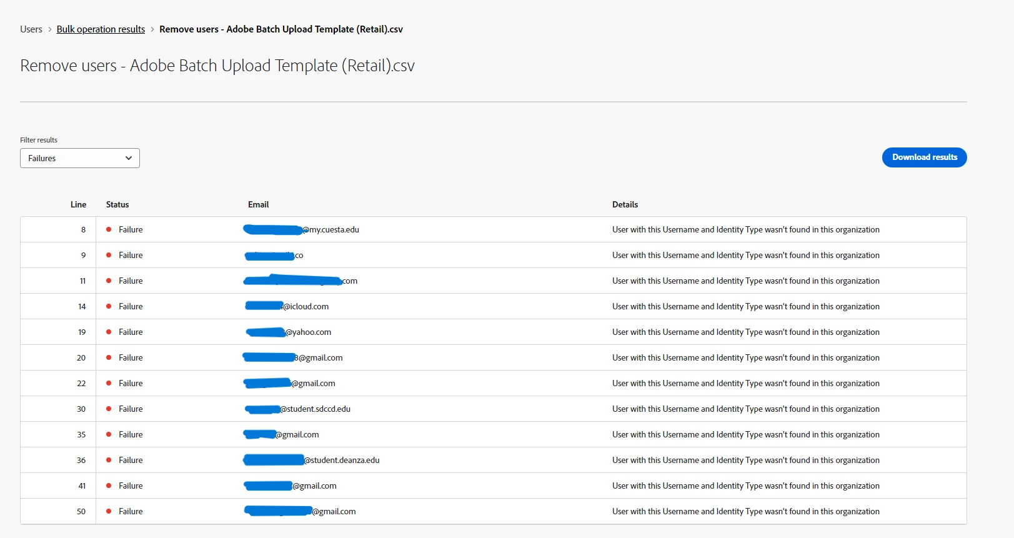Click the page heading 'Remove users - Adobe Batch Upload Template (Retail).csv'
The width and height of the screenshot is (1014, 538).
(x=217, y=66)
